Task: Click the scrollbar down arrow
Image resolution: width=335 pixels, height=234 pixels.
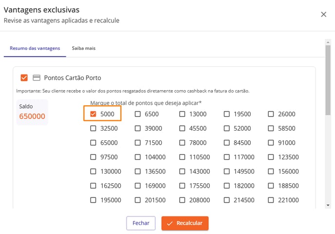Action: tap(328, 205)
